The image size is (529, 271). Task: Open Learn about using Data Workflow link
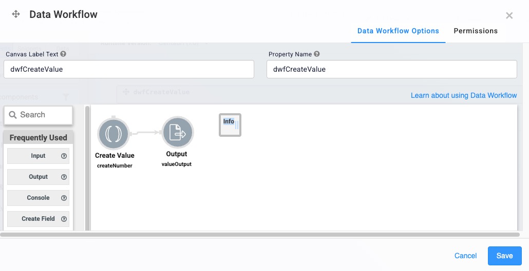(x=464, y=96)
